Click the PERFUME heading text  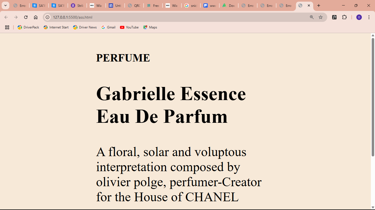coord(123,58)
